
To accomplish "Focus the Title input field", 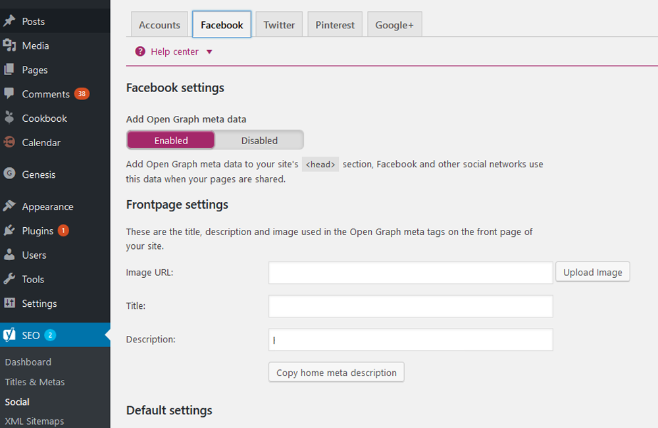I will (x=411, y=306).
